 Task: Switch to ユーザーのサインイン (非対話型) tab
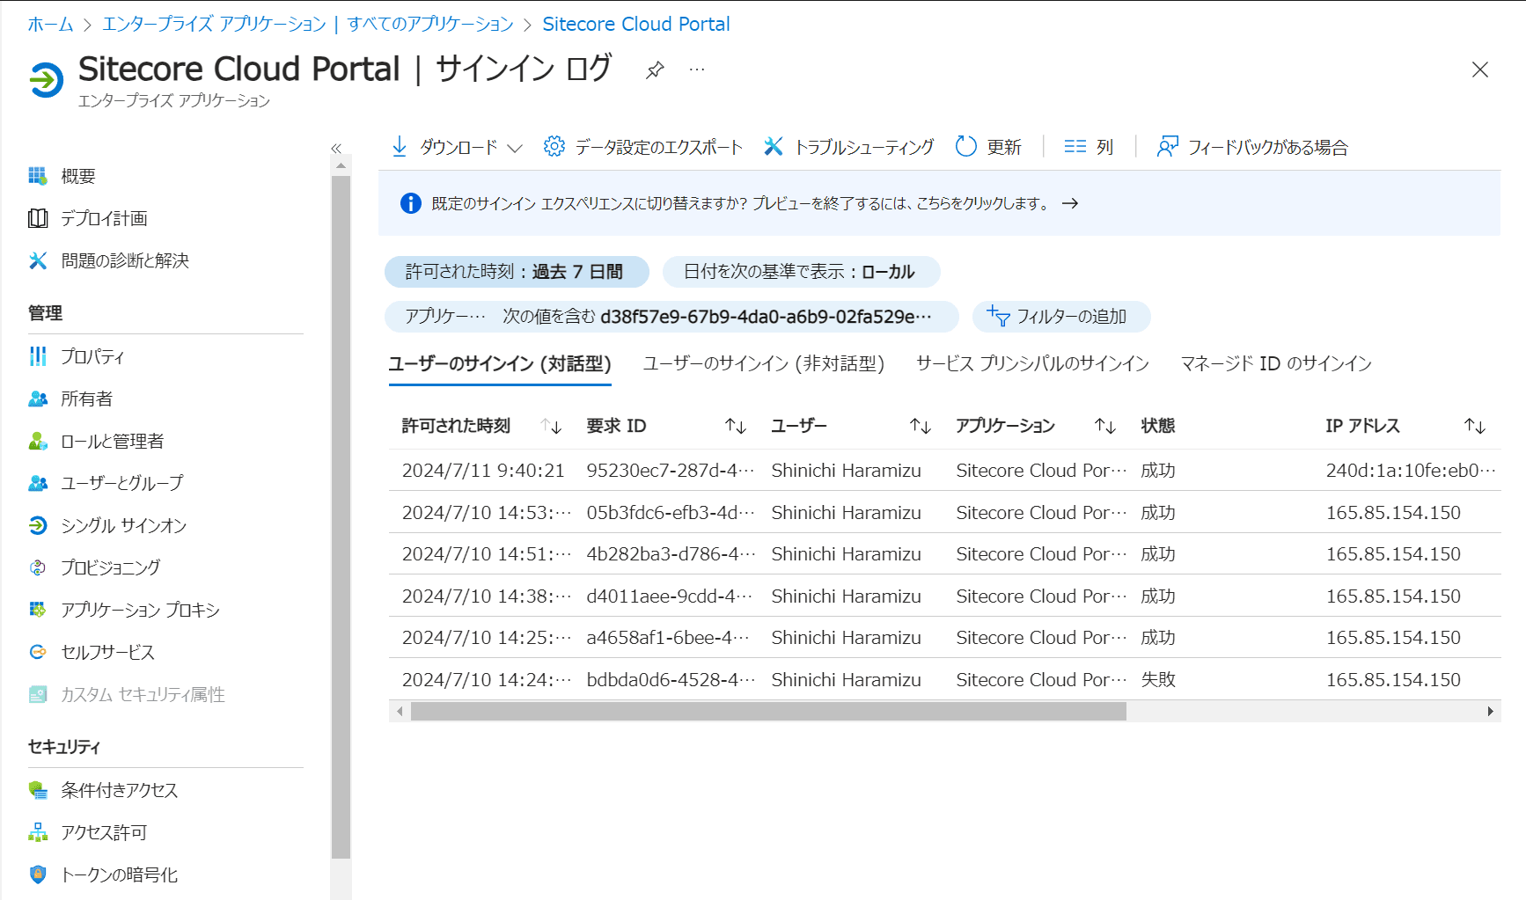[763, 363]
